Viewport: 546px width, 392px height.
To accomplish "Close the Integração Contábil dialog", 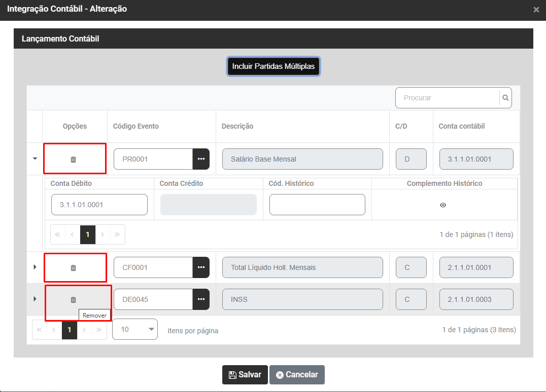I will pos(536,10).
